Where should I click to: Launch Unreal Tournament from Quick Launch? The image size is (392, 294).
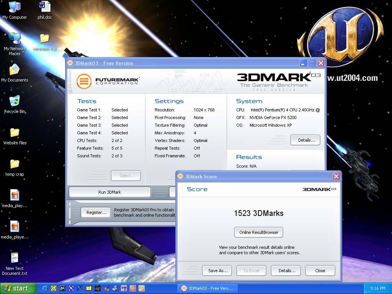[98, 288]
